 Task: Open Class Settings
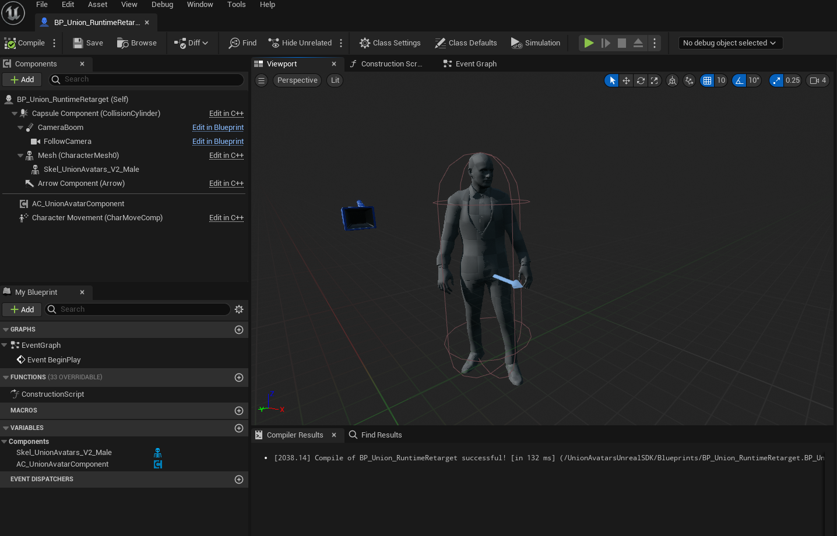point(390,43)
